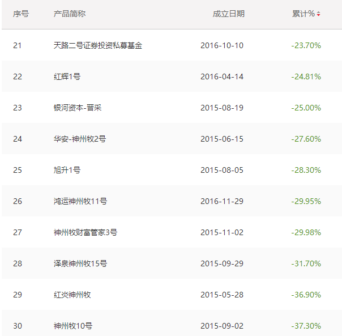Click the -23.70% cumulative return value

point(306,45)
